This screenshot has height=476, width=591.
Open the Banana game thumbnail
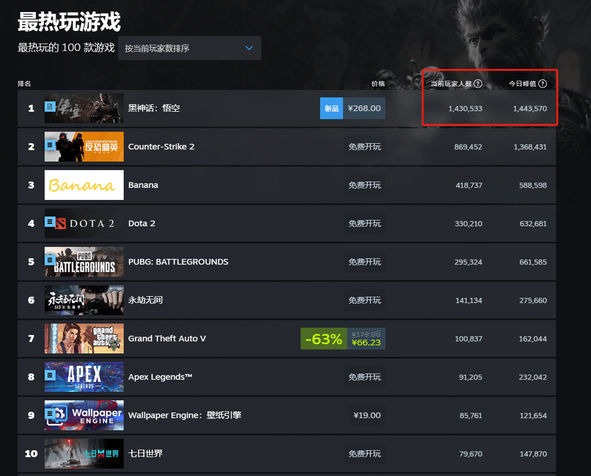tap(84, 185)
